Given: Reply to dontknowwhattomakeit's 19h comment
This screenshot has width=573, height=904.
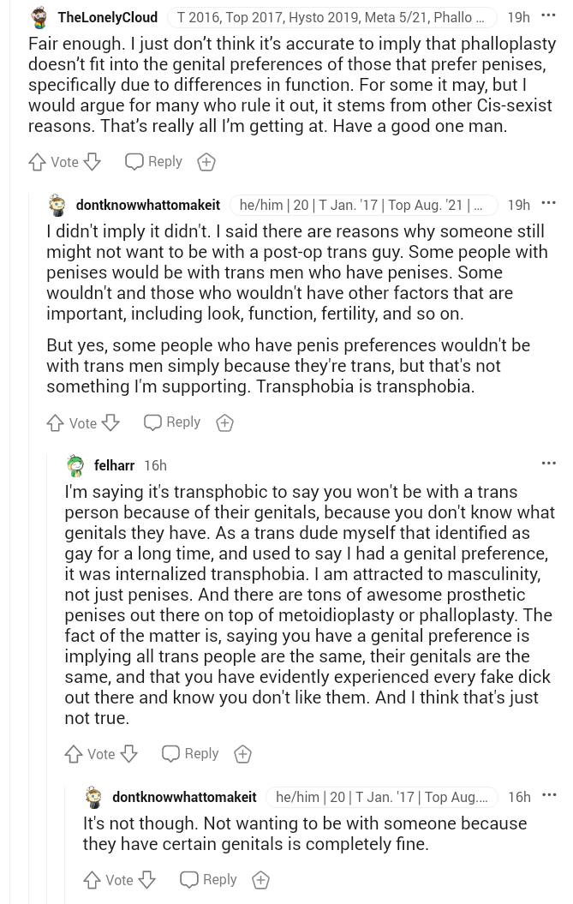Looking at the screenshot, I should (172, 422).
